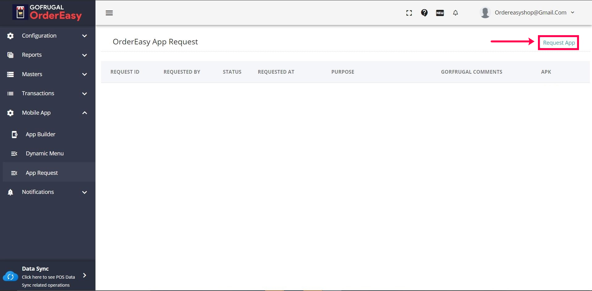Click the user avatar icon

485,13
